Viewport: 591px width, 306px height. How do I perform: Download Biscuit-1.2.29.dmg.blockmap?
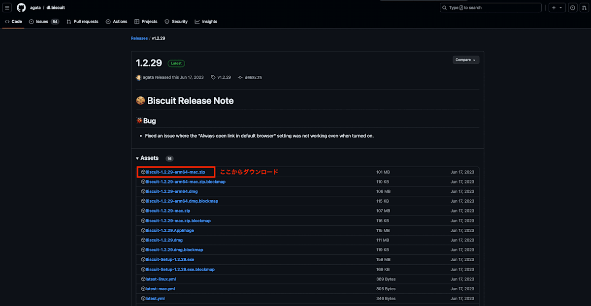coord(174,250)
